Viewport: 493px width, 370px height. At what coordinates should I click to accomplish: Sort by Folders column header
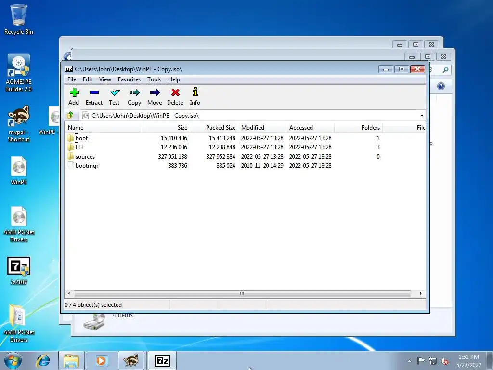(358, 128)
